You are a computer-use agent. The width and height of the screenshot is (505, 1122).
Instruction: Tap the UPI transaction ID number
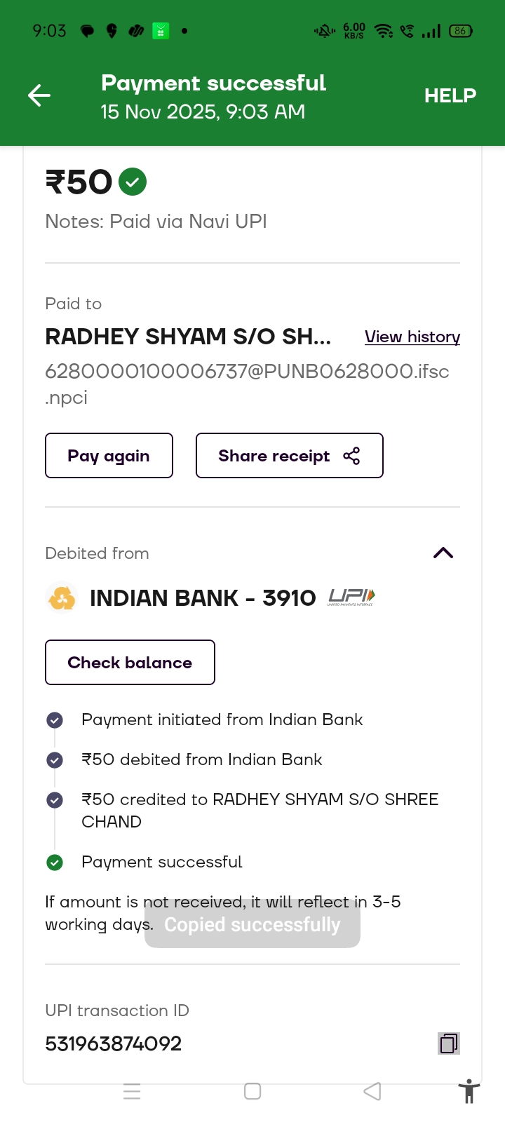point(114,1043)
